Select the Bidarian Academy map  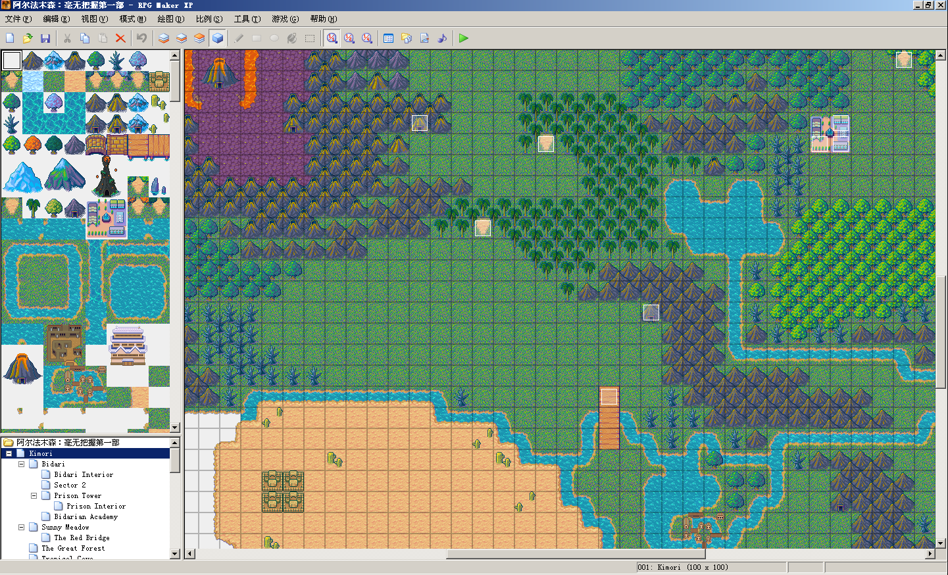(86, 516)
